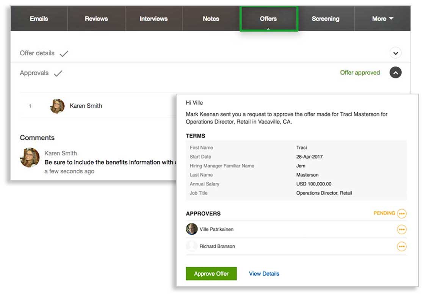Click Richard Branson's placeholder avatar
423x298 pixels.
[192, 246]
